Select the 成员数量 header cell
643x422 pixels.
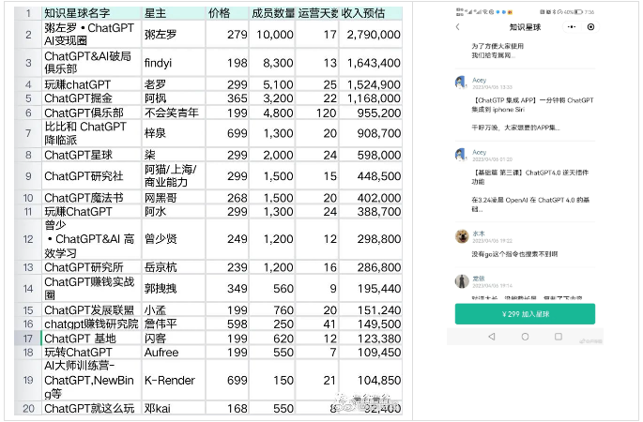pos(272,13)
